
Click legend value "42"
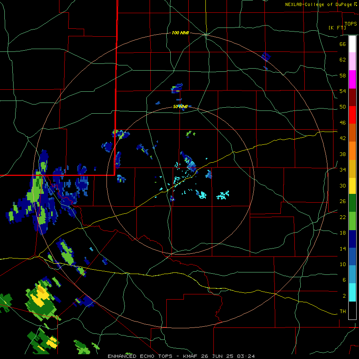pos(343,138)
